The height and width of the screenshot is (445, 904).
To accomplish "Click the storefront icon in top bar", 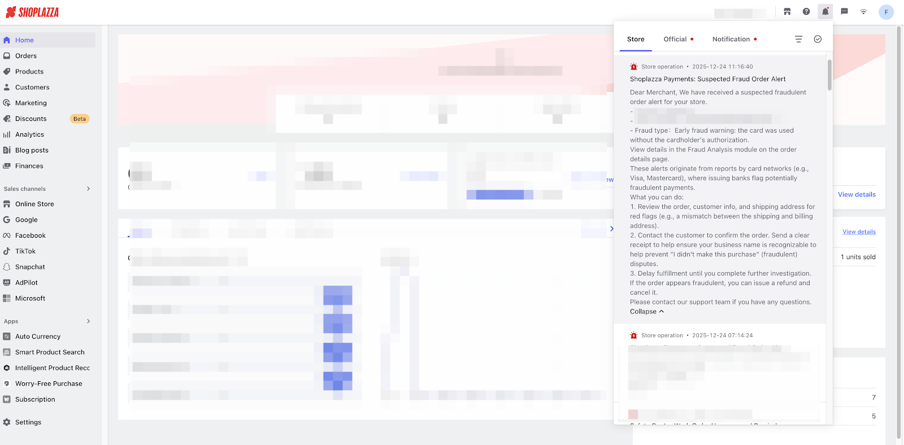I will [x=787, y=12].
